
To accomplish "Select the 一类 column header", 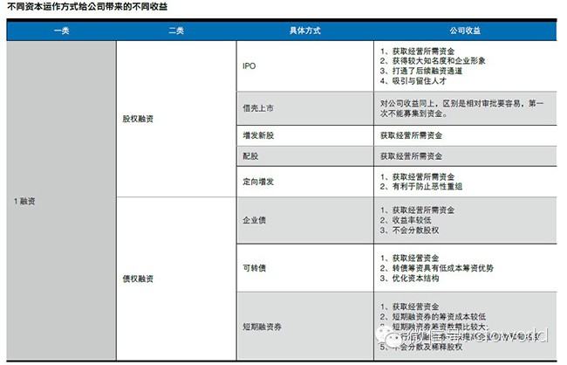I will [61, 31].
